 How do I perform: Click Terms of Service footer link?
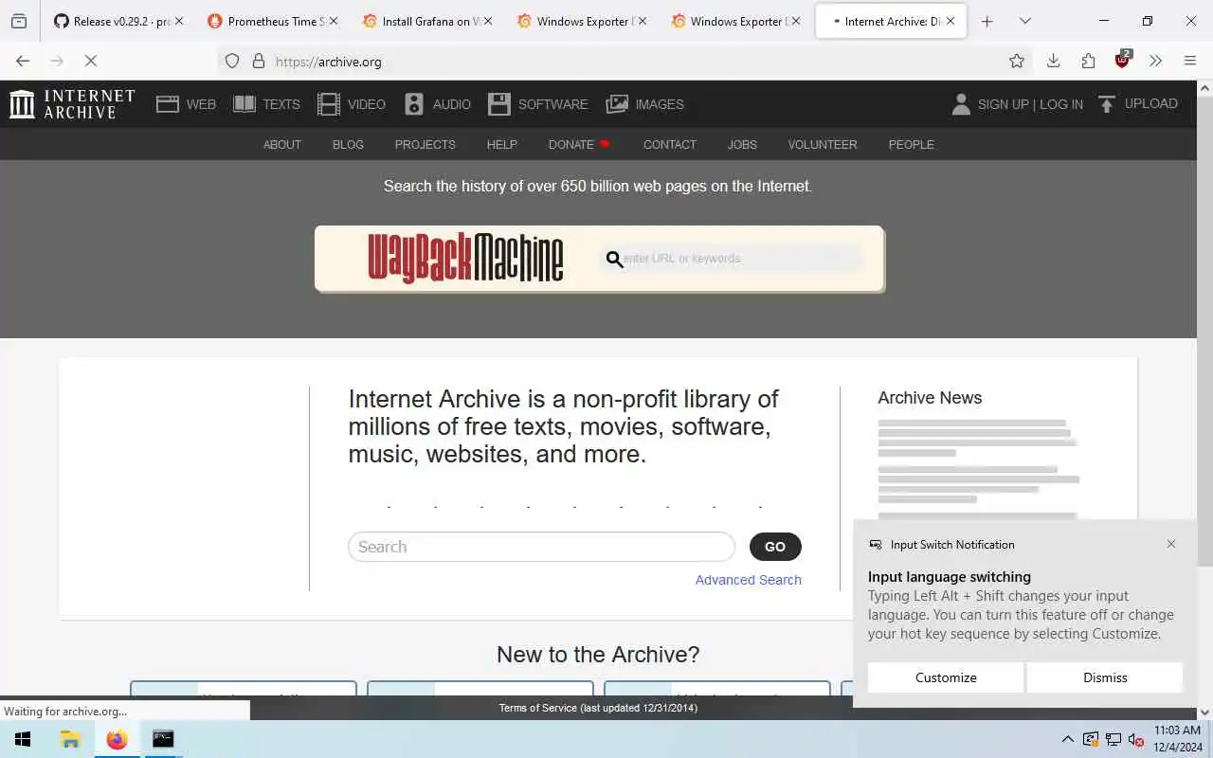point(598,708)
